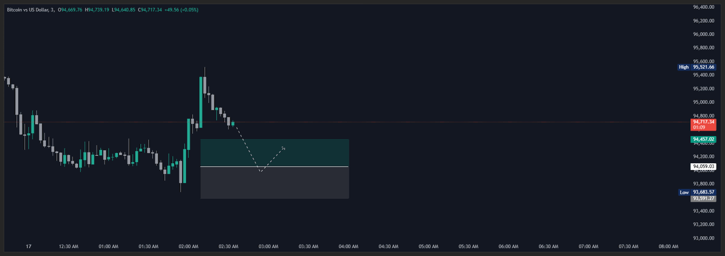This screenshot has height=256, width=725.
Task: Click the white entry price label 94,059.03
Action: click(703, 166)
